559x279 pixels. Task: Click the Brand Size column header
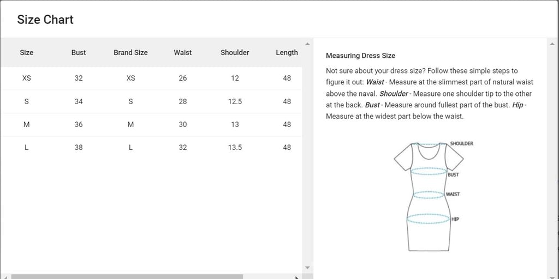pos(130,52)
